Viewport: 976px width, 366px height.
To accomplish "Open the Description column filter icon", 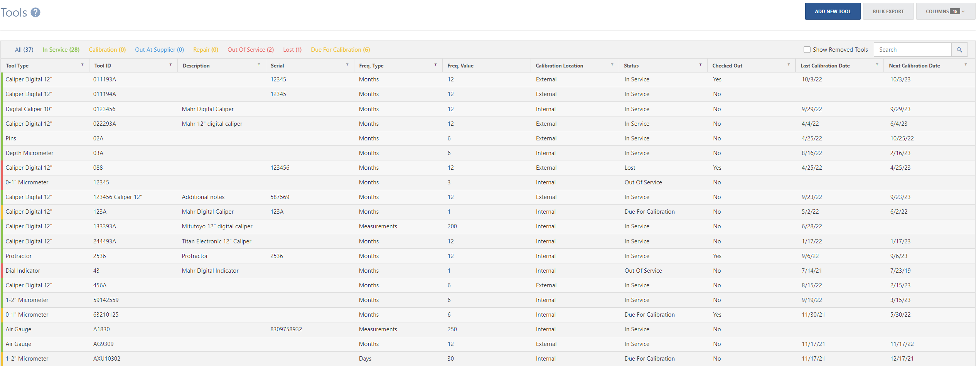I will coord(259,65).
